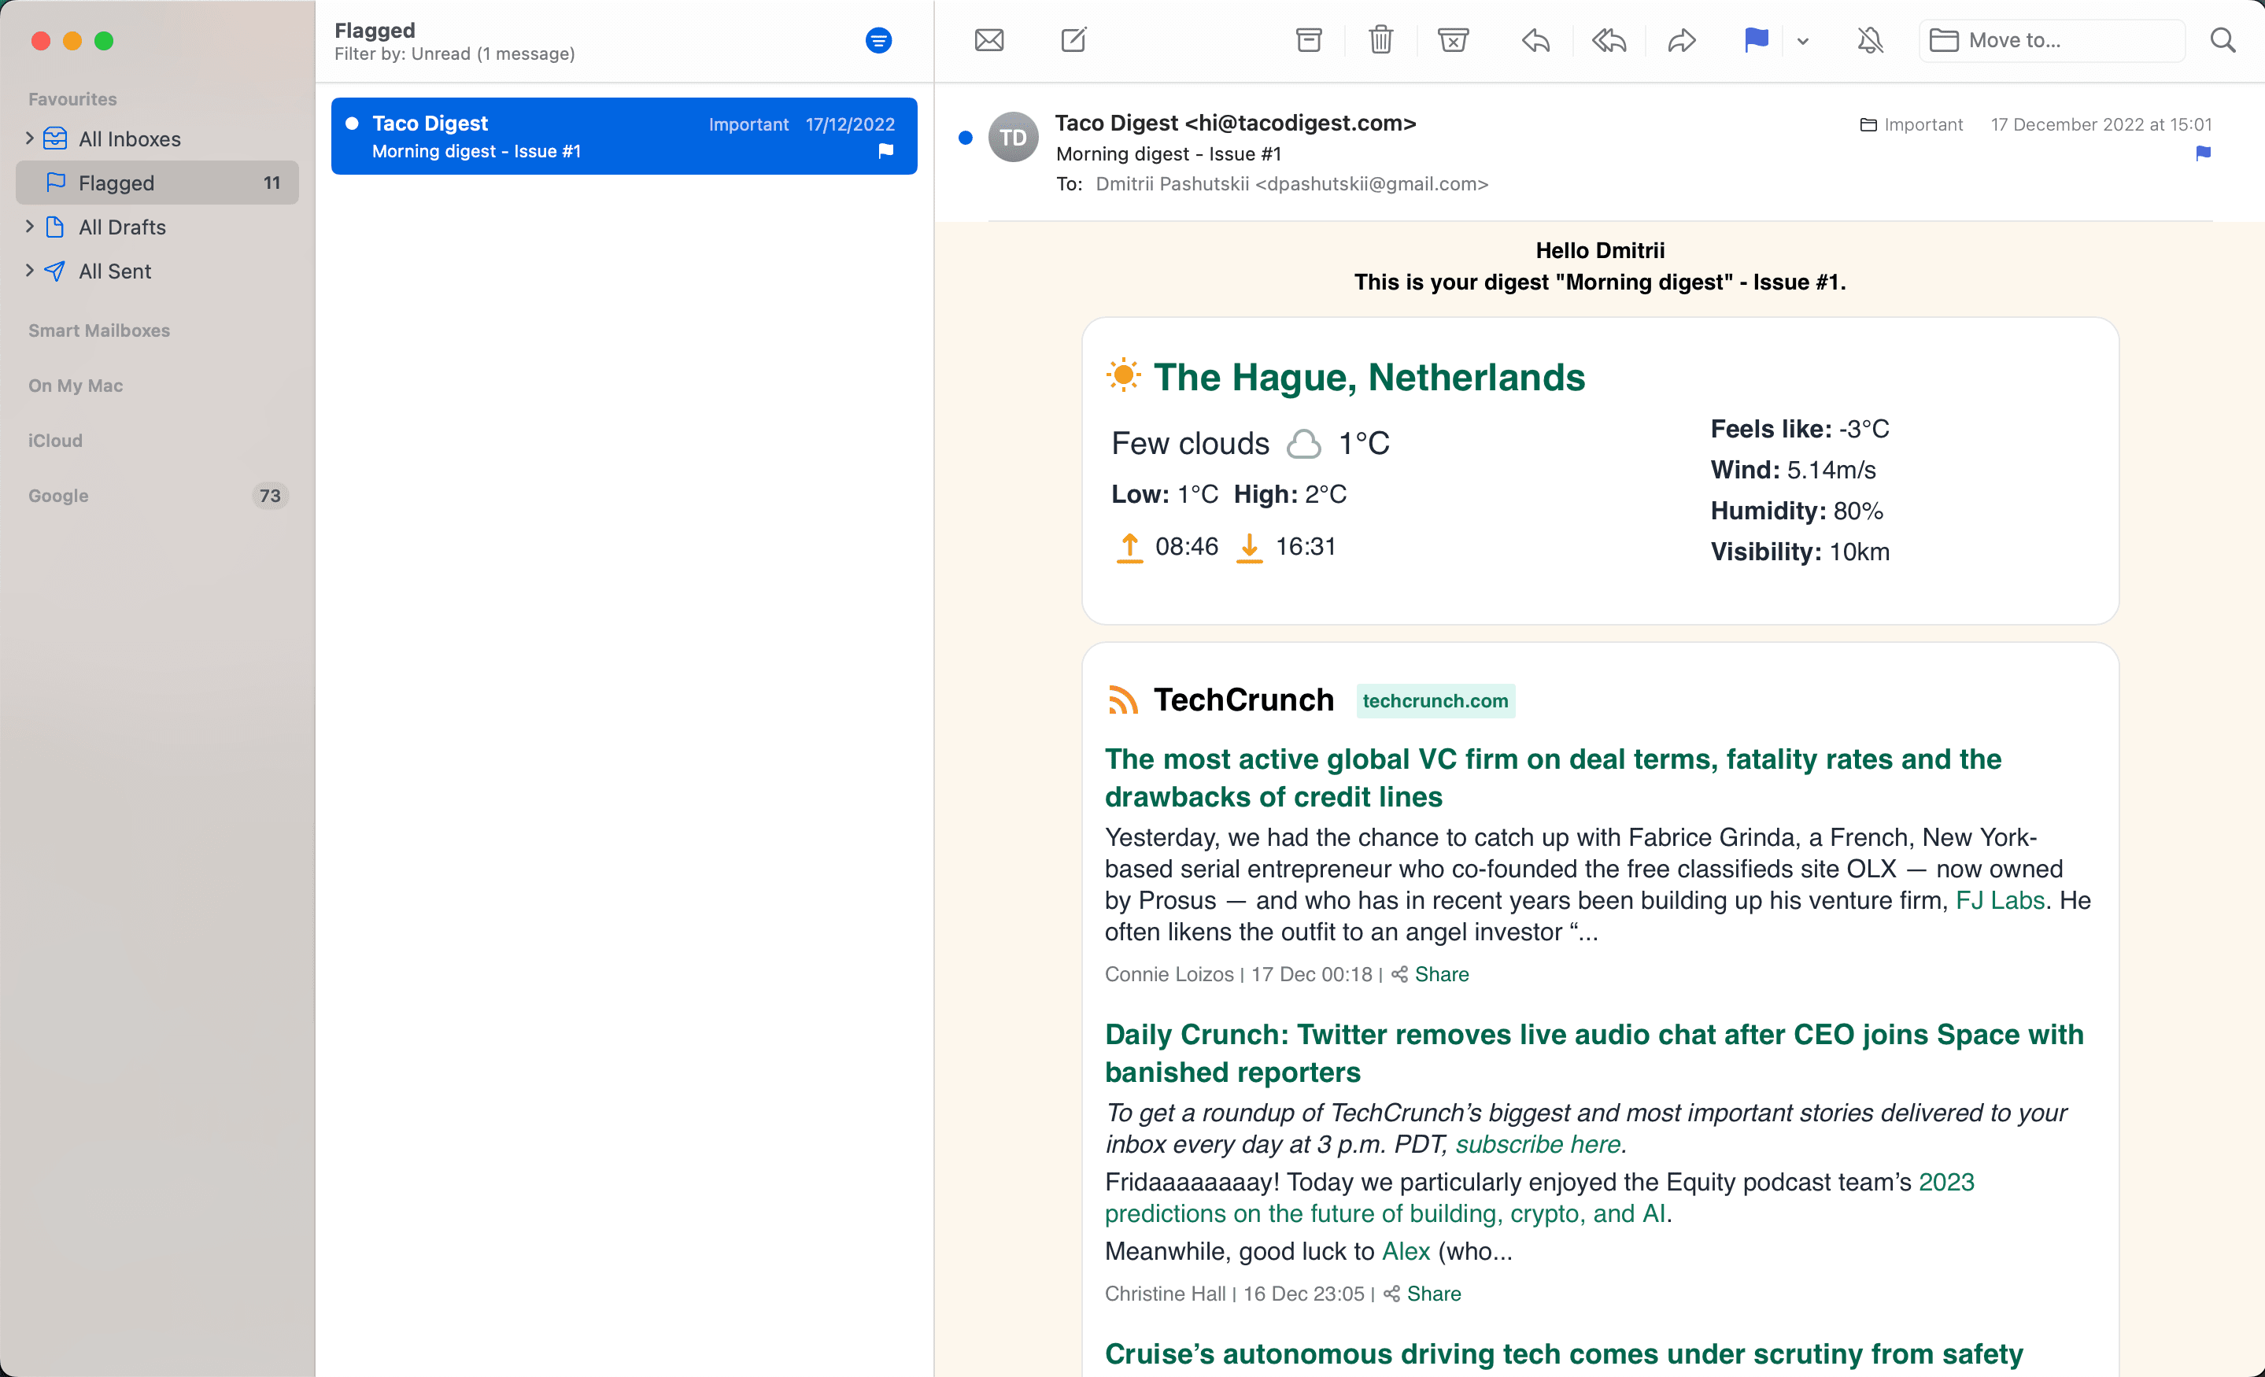Toggle mute notifications icon

tap(1868, 40)
